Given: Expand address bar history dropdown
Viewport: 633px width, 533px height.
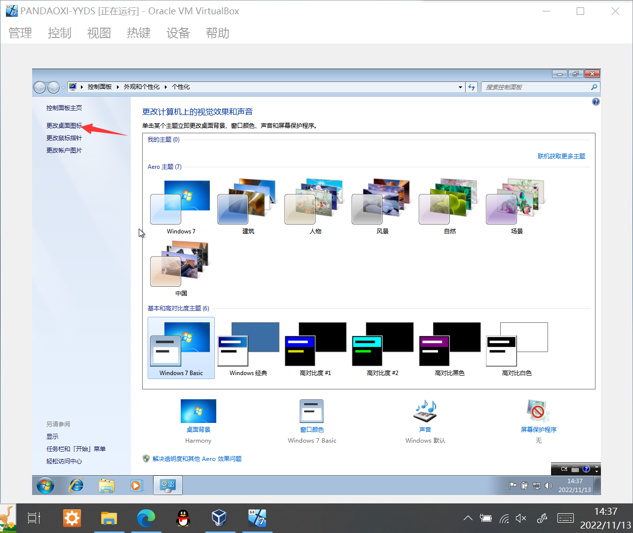Looking at the screenshot, I should click(x=460, y=87).
